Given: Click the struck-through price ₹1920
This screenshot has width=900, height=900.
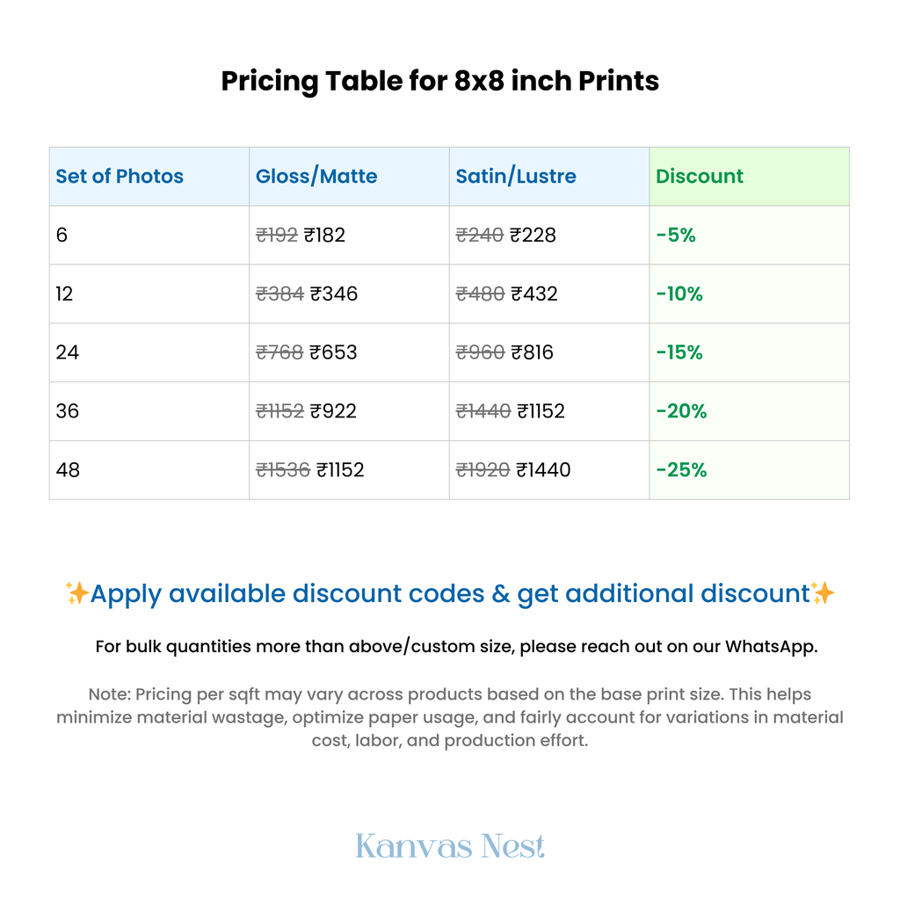Looking at the screenshot, I should (x=483, y=470).
